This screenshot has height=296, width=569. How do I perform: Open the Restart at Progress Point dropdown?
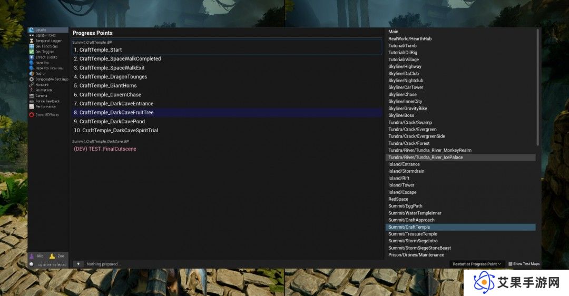pos(476,264)
